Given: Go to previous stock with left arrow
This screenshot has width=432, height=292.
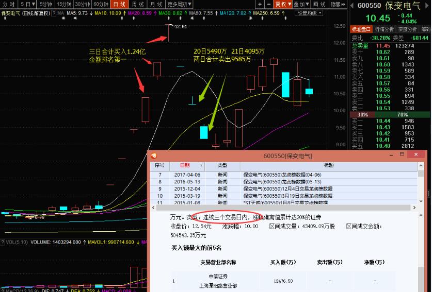Looking at the screenshot, I should [x=352, y=6].
